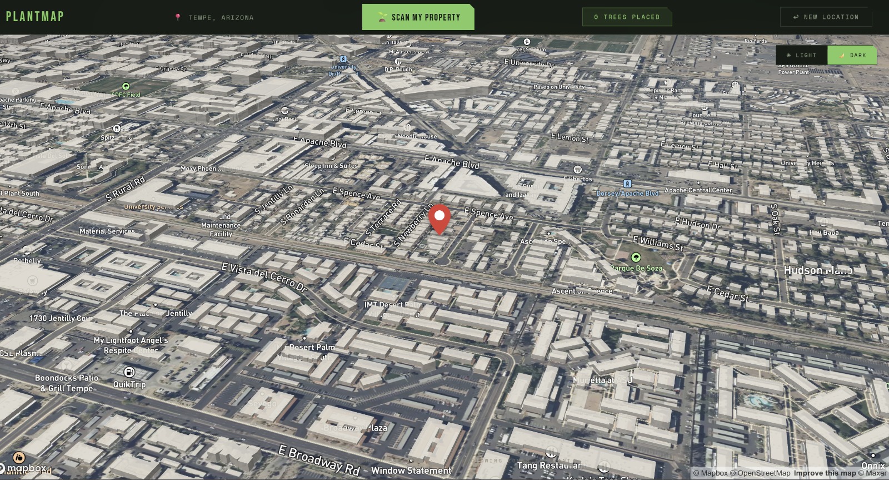The width and height of the screenshot is (889, 480).
Task: Click the D.P. Dough restaurant icon
Action: pyautogui.click(x=398, y=61)
